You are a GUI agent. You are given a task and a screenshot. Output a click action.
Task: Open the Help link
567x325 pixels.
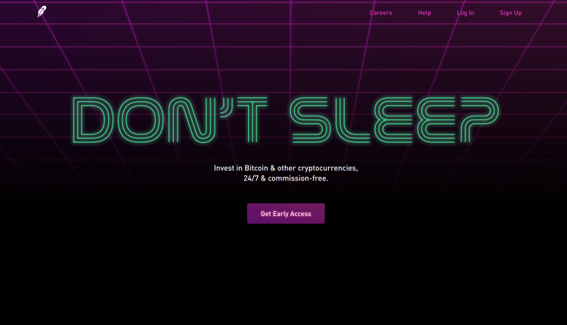pos(425,13)
